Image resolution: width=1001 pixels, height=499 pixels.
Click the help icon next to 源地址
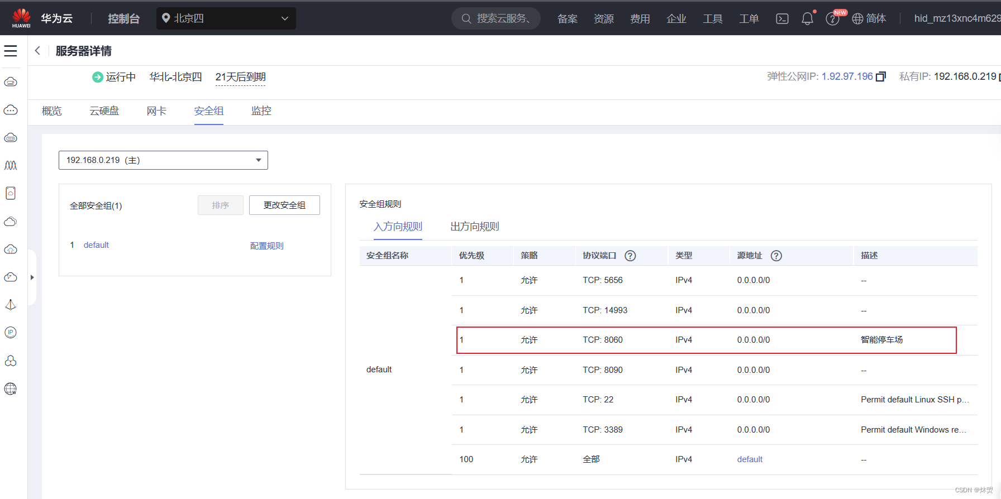pyautogui.click(x=776, y=256)
